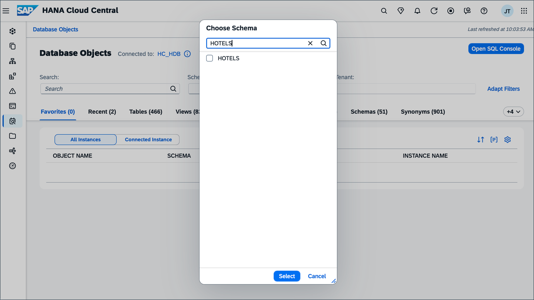Open the feedback smiley chat icon
This screenshot has width=534, height=300.
click(x=467, y=11)
